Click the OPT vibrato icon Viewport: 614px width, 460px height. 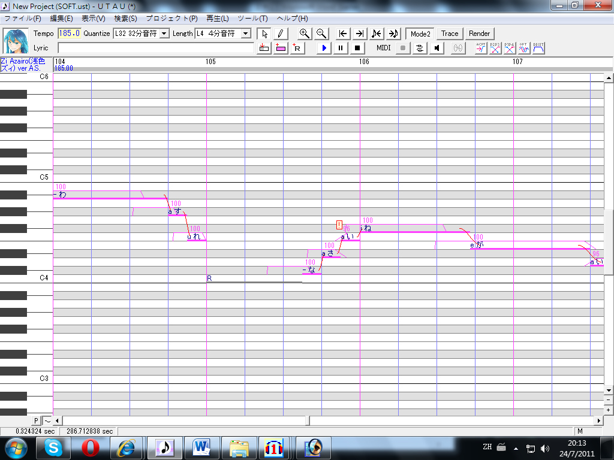(x=524, y=48)
